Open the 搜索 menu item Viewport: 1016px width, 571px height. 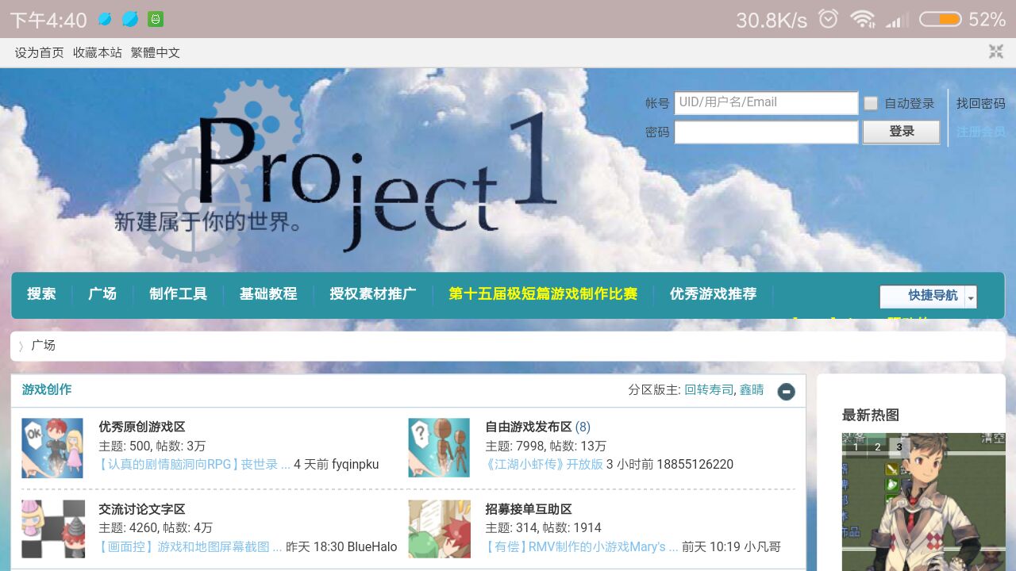coord(41,294)
